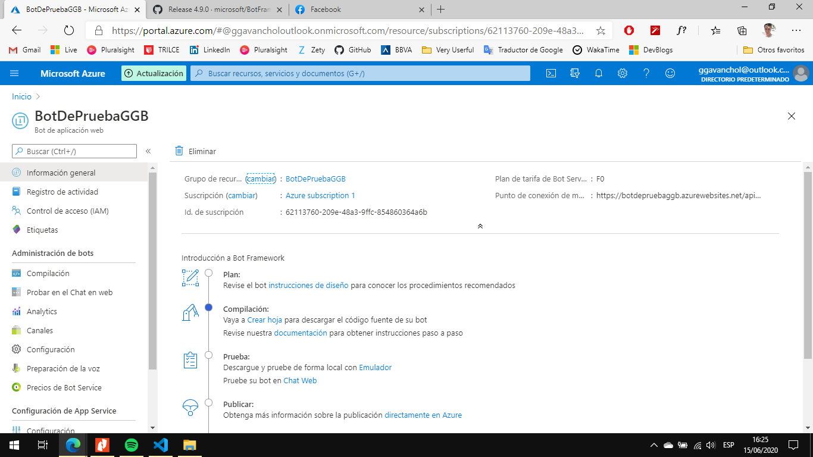Screen dimensions: 813x457
Task: Click the Etiquetas tag icon
Action: click(16, 230)
